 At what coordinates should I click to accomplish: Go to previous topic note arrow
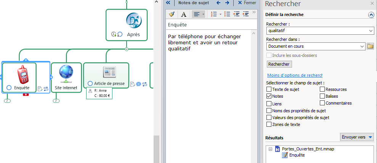point(218,3)
